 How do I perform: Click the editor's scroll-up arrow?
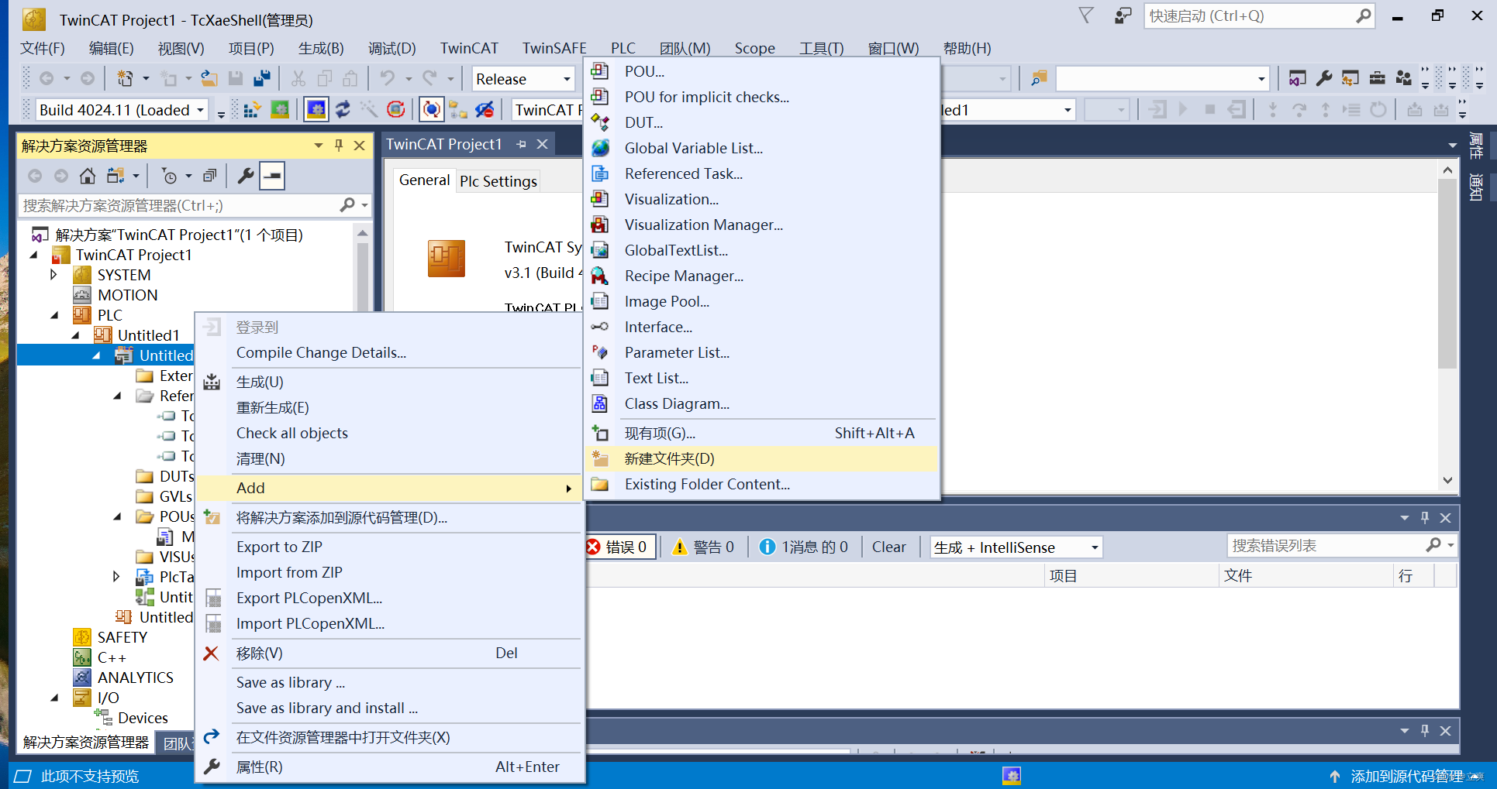point(1447,170)
